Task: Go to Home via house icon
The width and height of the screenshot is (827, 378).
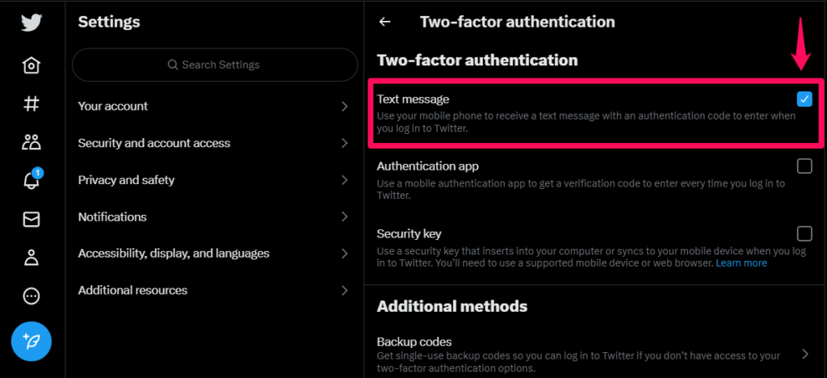Action: point(31,65)
